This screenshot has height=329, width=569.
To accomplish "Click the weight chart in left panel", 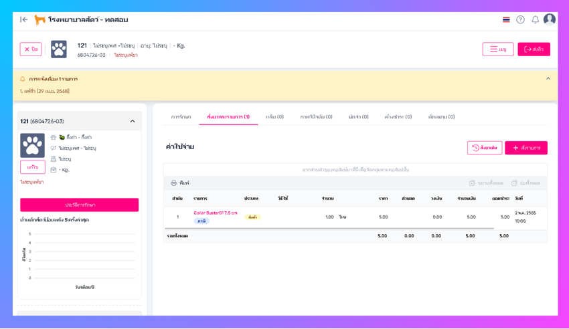I will point(80,259).
